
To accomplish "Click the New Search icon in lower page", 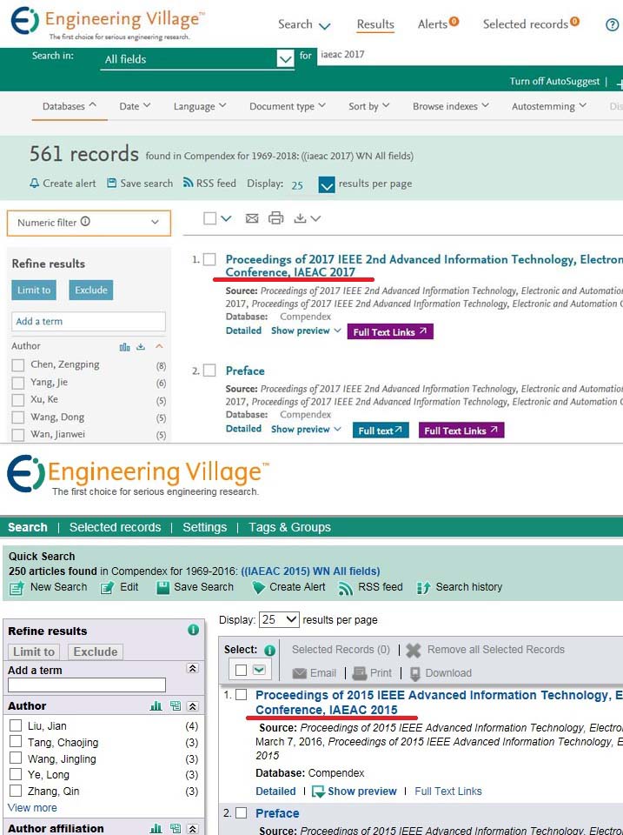I will coord(17,588).
